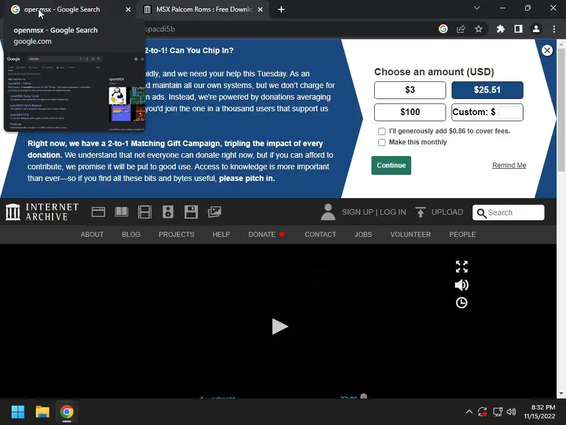
Task: Check Make this monthly box
Action: [382, 142]
